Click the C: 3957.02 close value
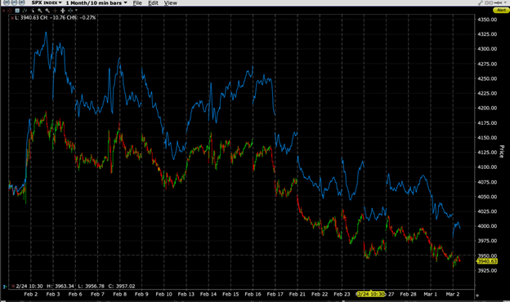 tap(122, 286)
